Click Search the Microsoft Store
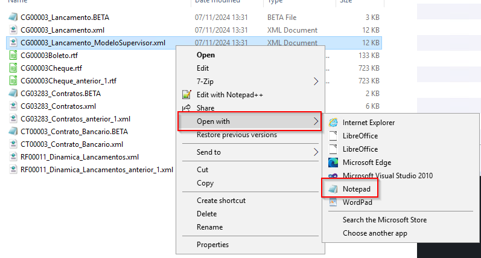This screenshot has width=481, height=258. [384, 220]
